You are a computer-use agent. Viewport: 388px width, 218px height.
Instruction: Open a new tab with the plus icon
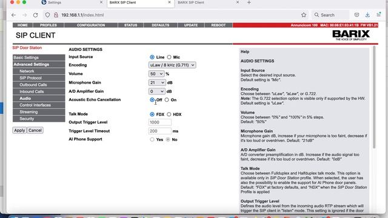click(x=249, y=2)
